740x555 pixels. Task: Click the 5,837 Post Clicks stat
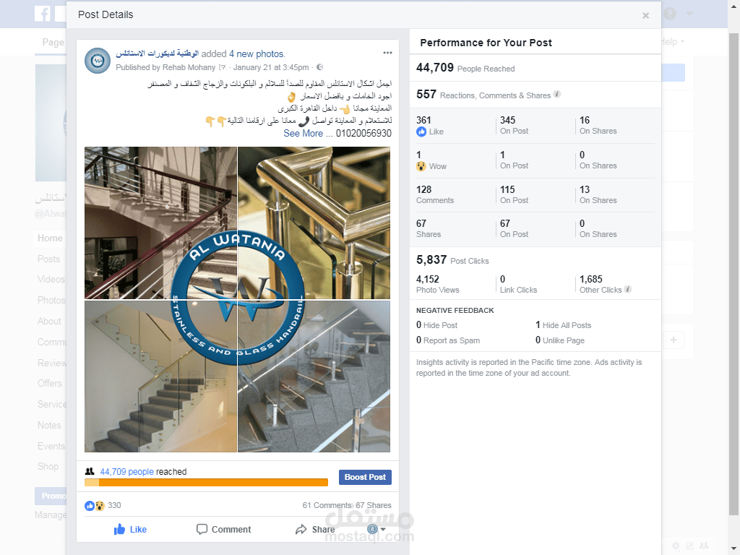click(x=452, y=260)
